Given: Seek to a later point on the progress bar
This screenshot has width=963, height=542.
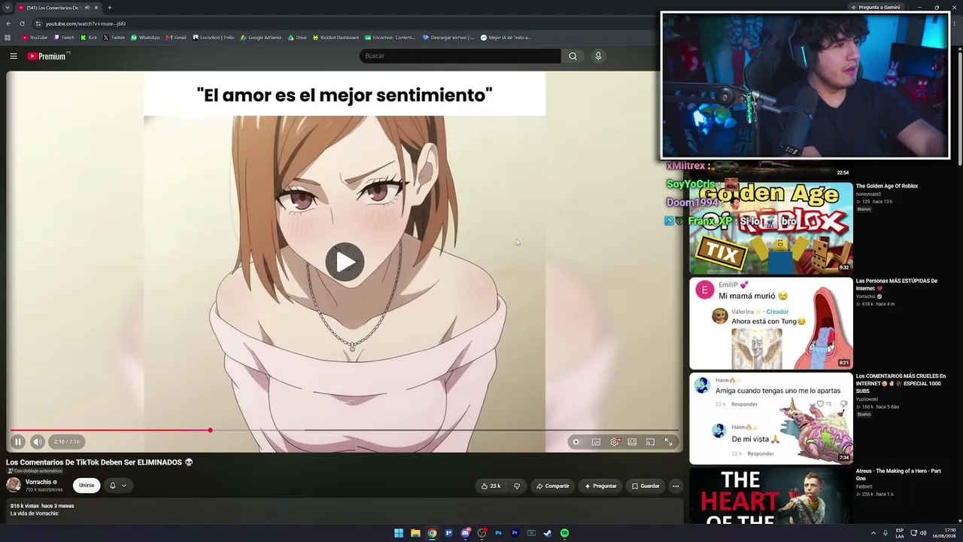Looking at the screenshot, I should pos(444,431).
